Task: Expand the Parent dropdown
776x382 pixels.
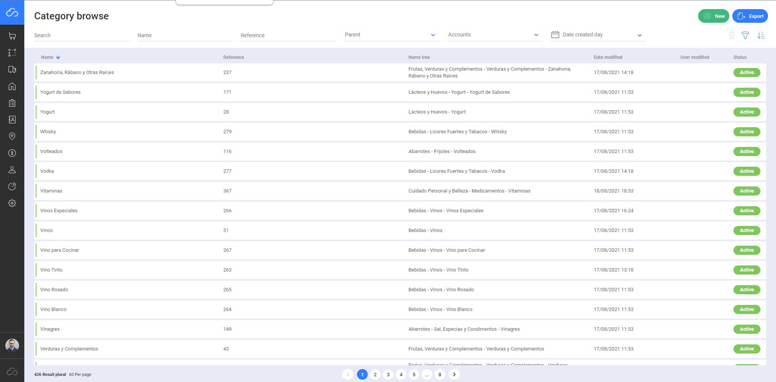Action: [x=392, y=35]
